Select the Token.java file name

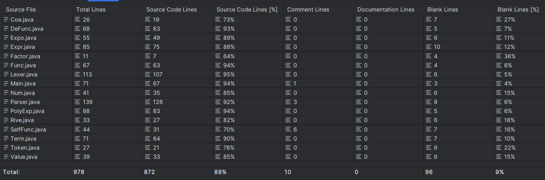(x=25, y=148)
